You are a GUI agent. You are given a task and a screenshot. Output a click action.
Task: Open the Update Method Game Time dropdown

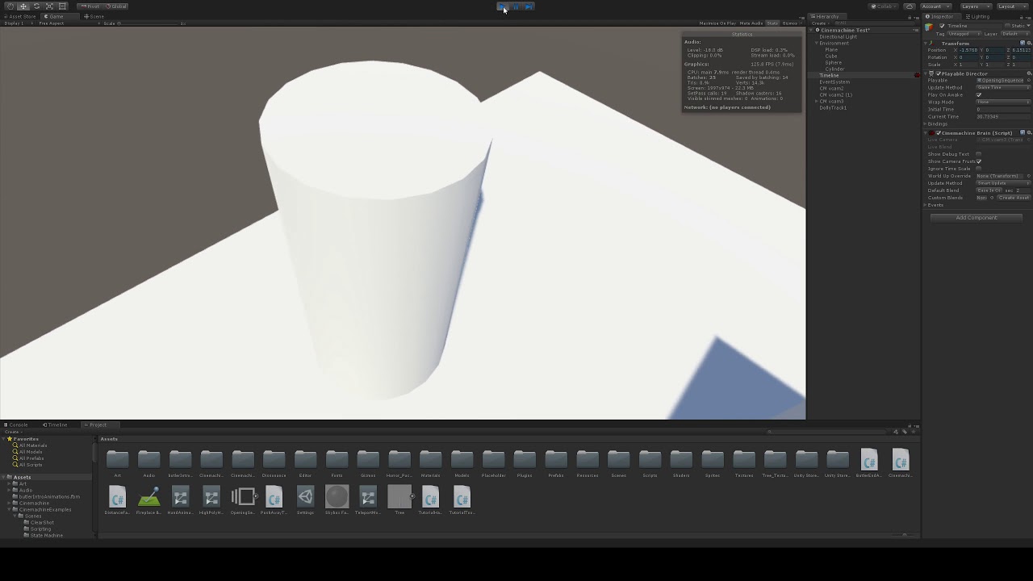coord(1003,88)
